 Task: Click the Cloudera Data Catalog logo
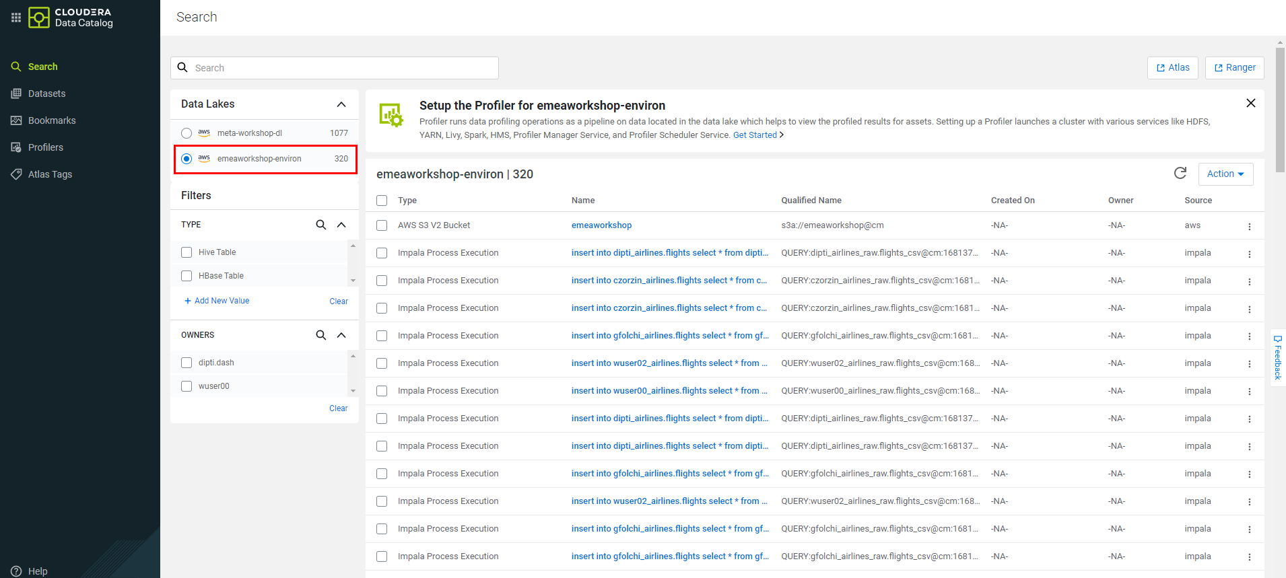(71, 17)
